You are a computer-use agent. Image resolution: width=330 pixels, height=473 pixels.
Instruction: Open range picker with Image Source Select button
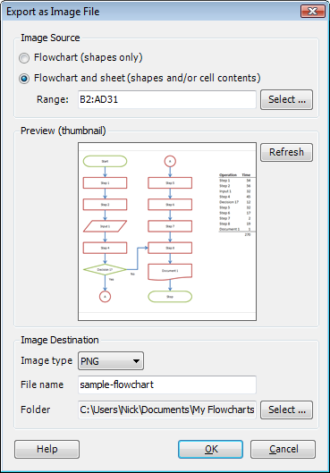[x=286, y=99]
